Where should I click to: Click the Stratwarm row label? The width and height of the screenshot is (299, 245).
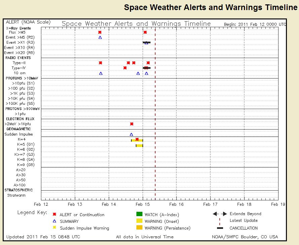(x=16, y=195)
